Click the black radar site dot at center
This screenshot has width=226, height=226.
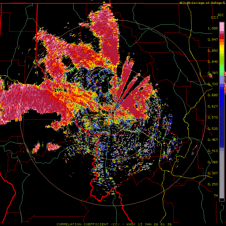click(113, 113)
